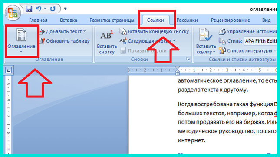Click the tab stop selector L button
This screenshot has width=280, height=157.
[x=8, y=70]
